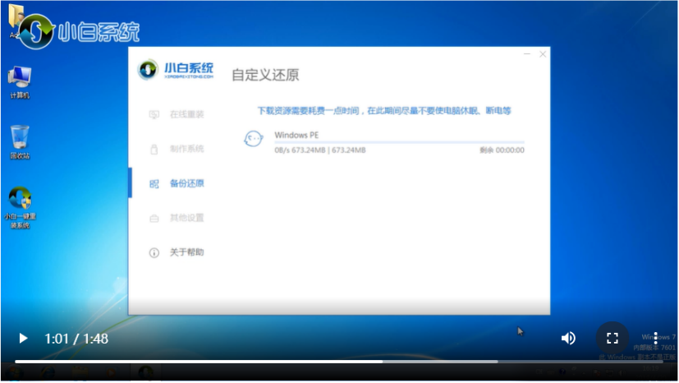
Task: Toggle fullscreen mode for the video
Action: [612, 339]
